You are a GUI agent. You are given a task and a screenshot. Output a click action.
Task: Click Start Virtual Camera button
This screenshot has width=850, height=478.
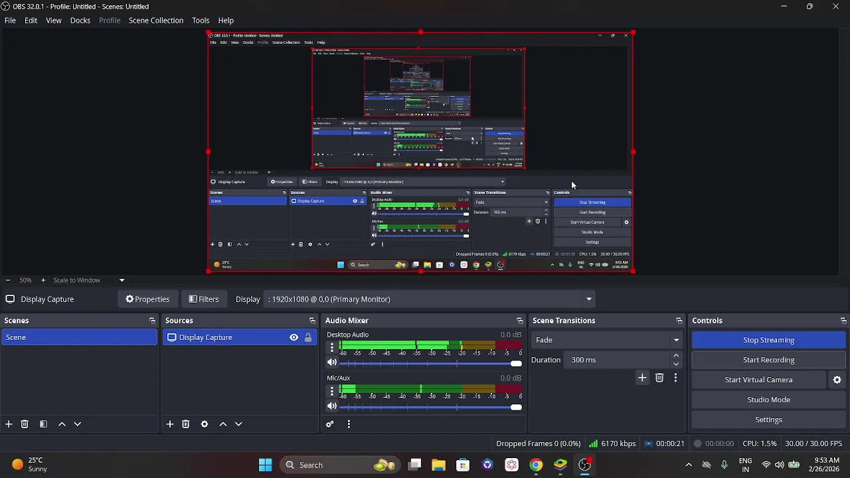pos(759,380)
